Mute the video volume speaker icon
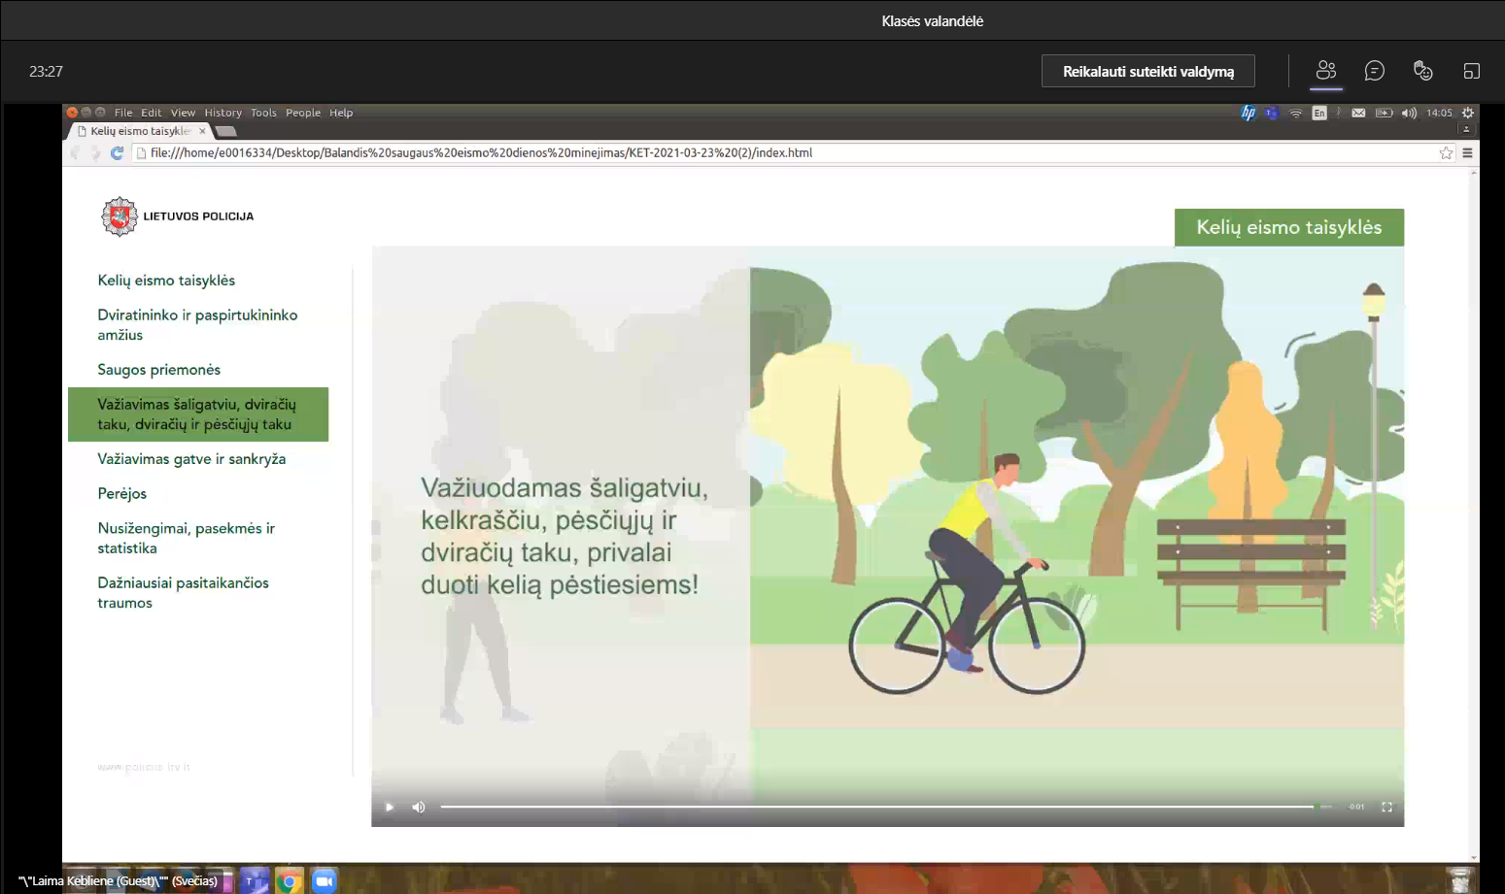 (419, 807)
